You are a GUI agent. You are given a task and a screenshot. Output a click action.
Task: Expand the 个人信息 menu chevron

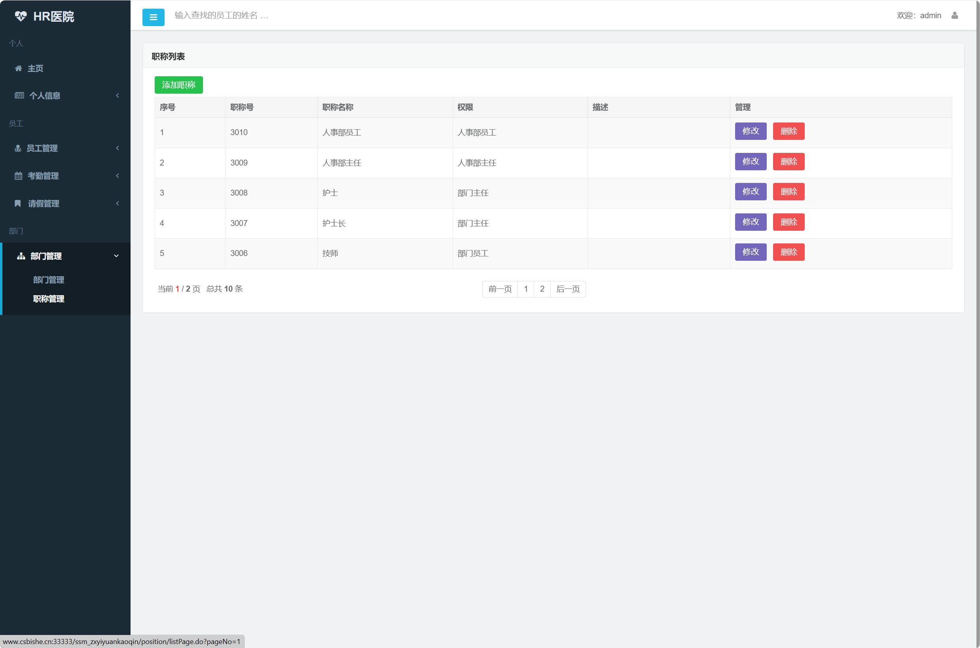pos(118,96)
